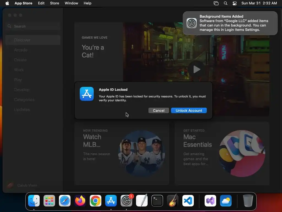Open Launchpad from the Dock
282x212 pixels.
click(x=49, y=201)
